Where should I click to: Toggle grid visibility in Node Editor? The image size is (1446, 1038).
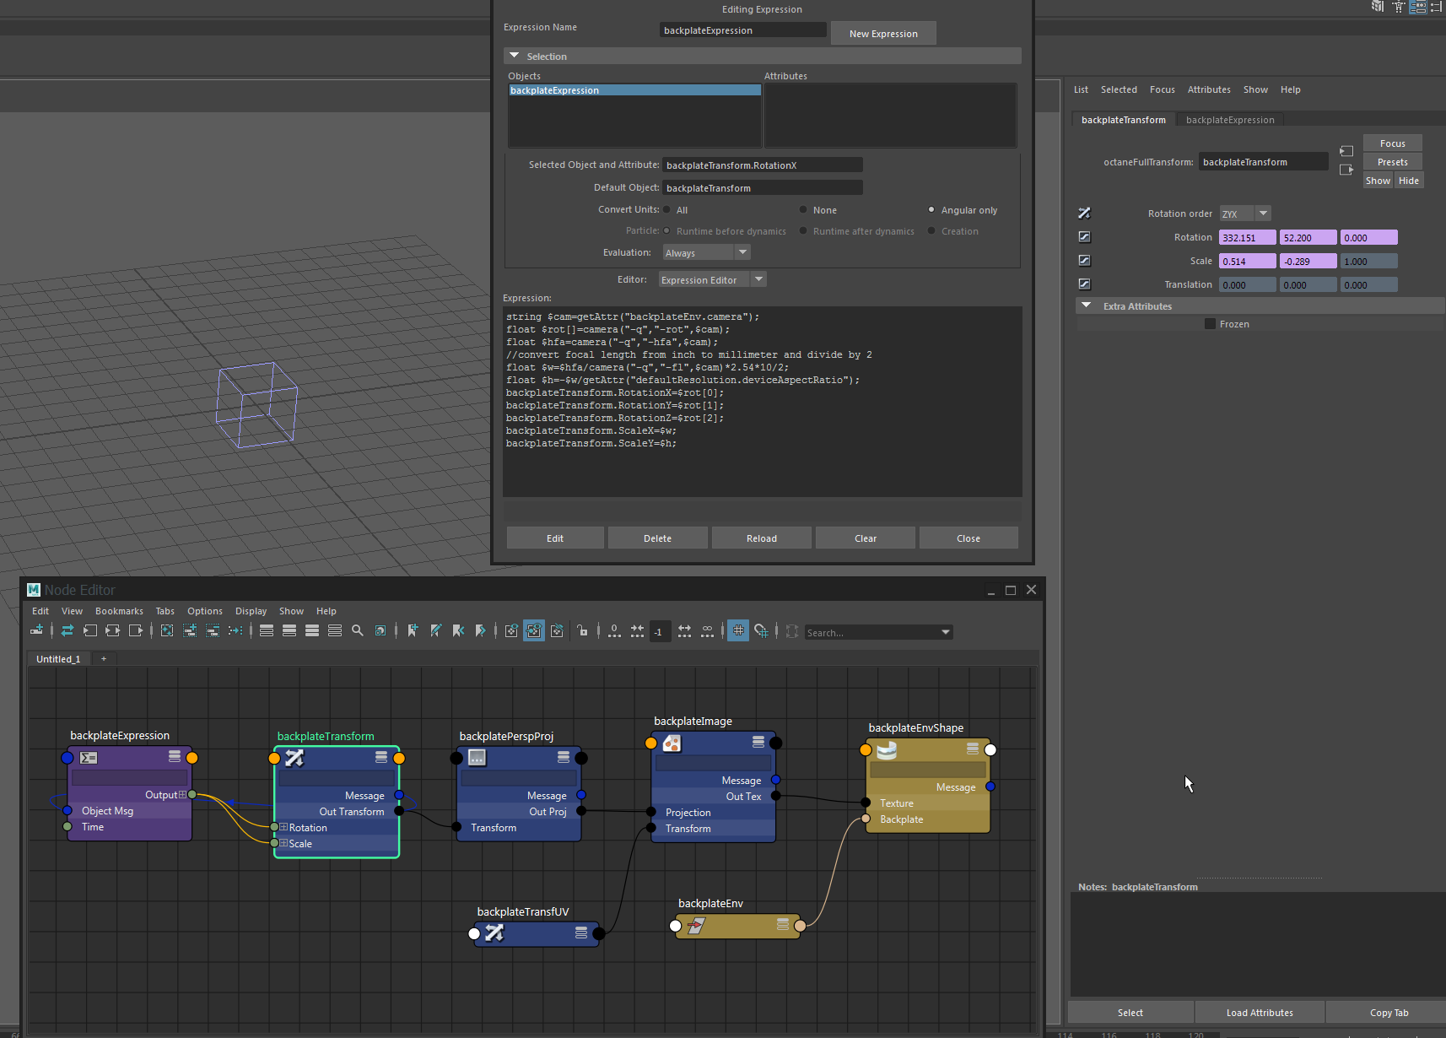click(738, 630)
